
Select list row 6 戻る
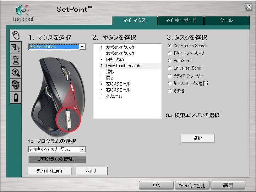[130, 78]
